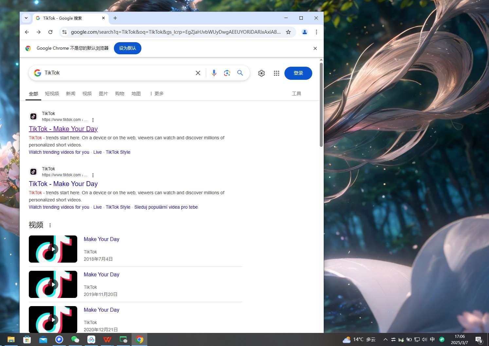The image size is (489, 346).
Task: Start voice search with microphone icon
Action: pos(214,73)
